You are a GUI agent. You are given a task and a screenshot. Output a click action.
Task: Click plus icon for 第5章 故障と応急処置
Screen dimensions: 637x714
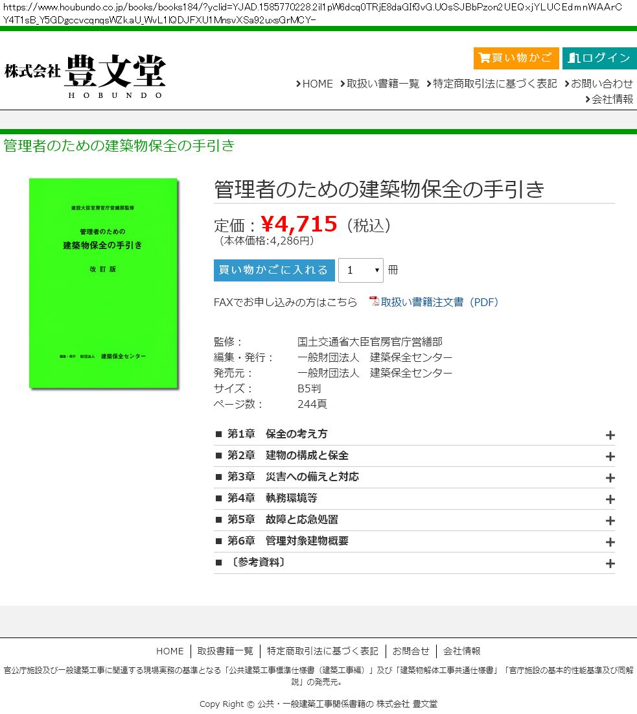[609, 521]
